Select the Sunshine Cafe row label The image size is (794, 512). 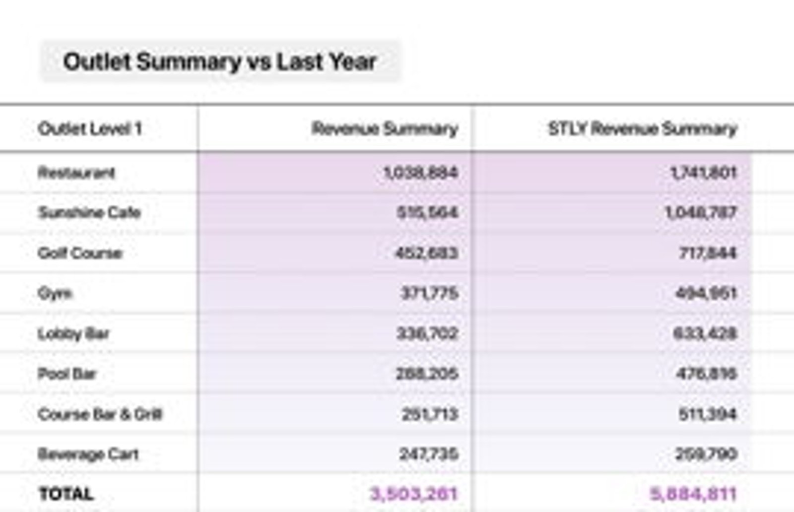[x=89, y=213]
